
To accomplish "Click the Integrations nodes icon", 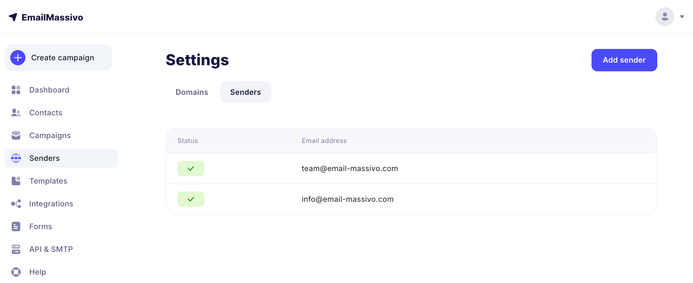I will click(x=16, y=204).
